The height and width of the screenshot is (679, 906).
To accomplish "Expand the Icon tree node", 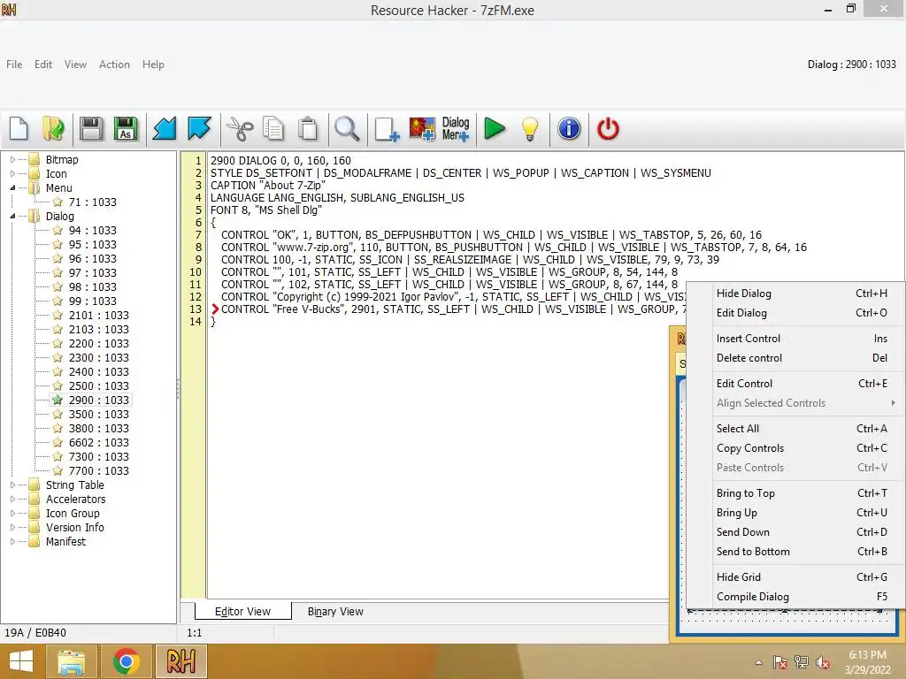I will pyautogui.click(x=12, y=173).
